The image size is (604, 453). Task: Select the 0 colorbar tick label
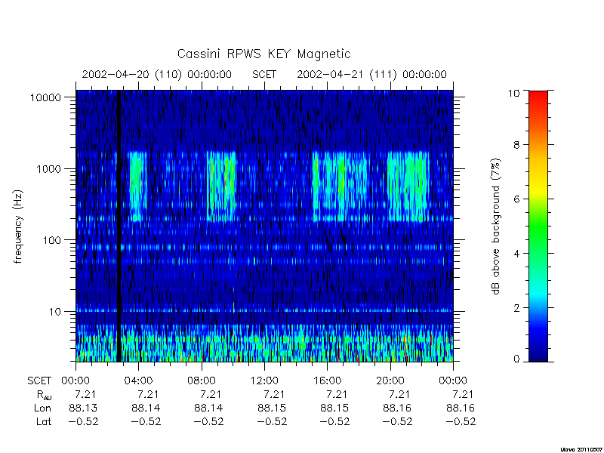516,359
